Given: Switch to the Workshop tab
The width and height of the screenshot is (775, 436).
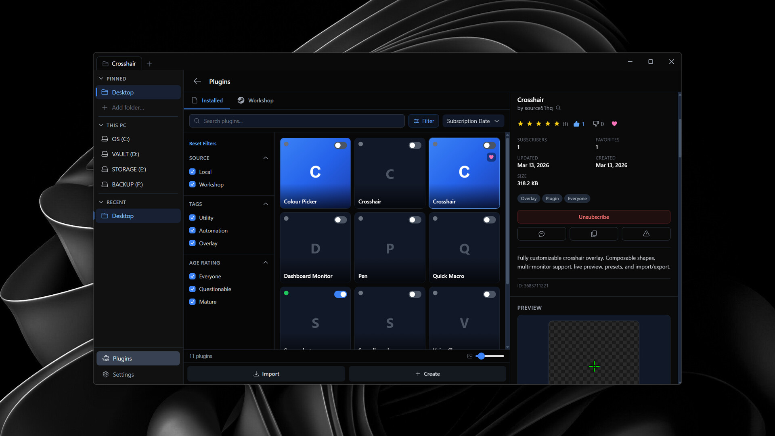Looking at the screenshot, I should coord(255,101).
